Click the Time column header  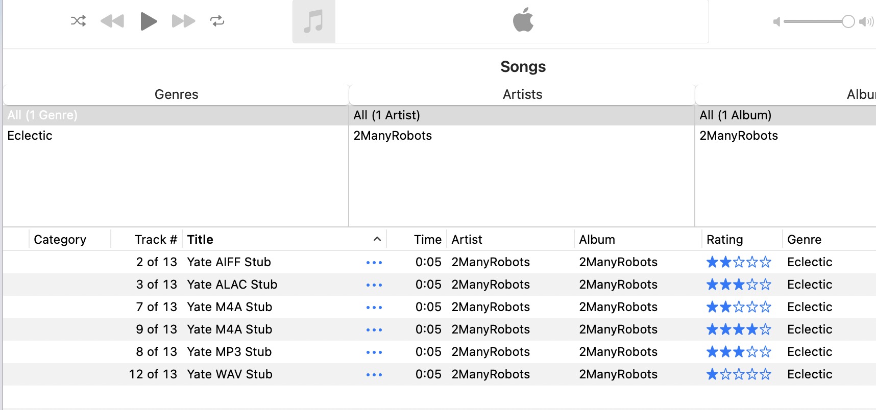427,240
